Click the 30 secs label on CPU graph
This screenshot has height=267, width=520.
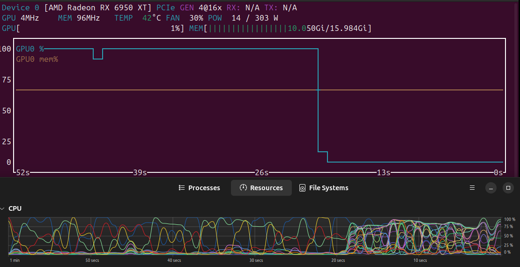point(256,260)
